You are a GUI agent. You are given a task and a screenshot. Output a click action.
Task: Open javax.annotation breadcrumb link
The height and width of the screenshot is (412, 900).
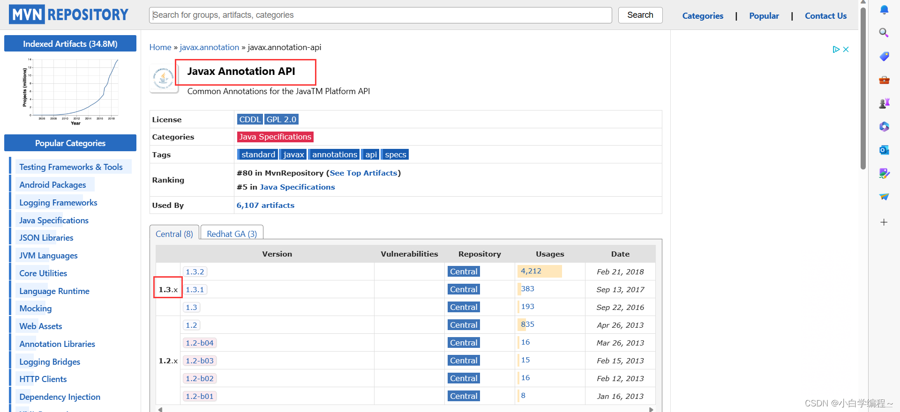coord(210,47)
